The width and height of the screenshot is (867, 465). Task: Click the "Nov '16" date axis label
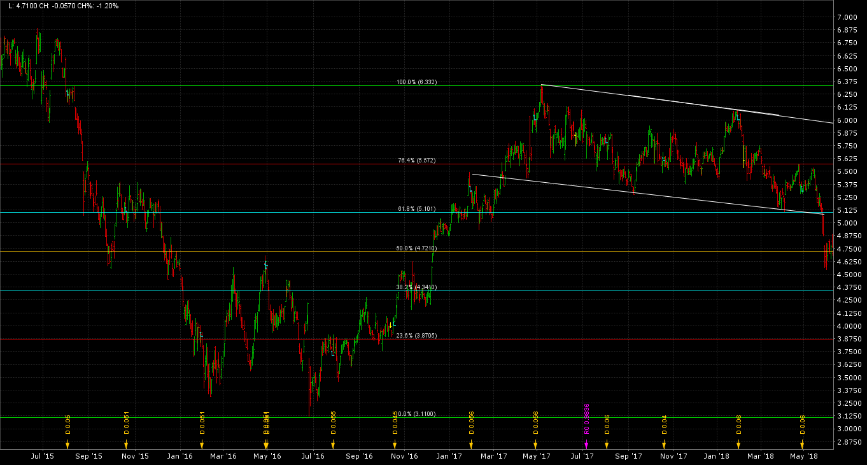pyautogui.click(x=404, y=456)
